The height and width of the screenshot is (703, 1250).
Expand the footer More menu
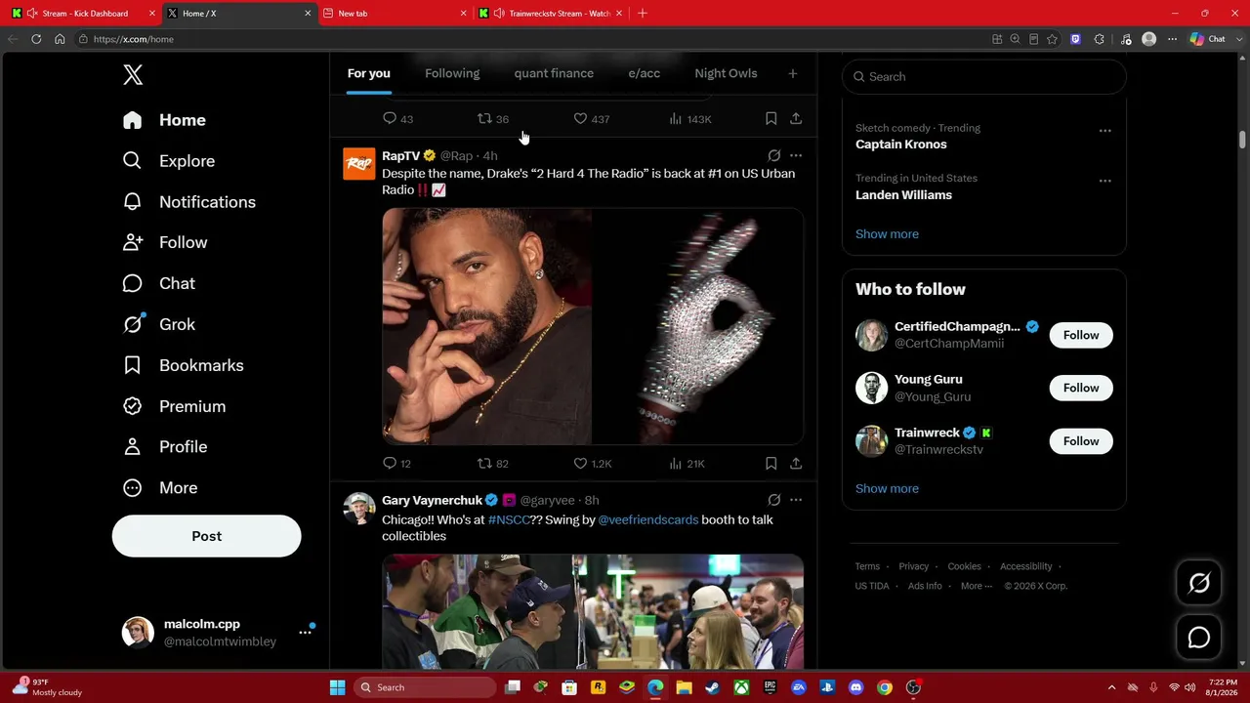pos(977,586)
